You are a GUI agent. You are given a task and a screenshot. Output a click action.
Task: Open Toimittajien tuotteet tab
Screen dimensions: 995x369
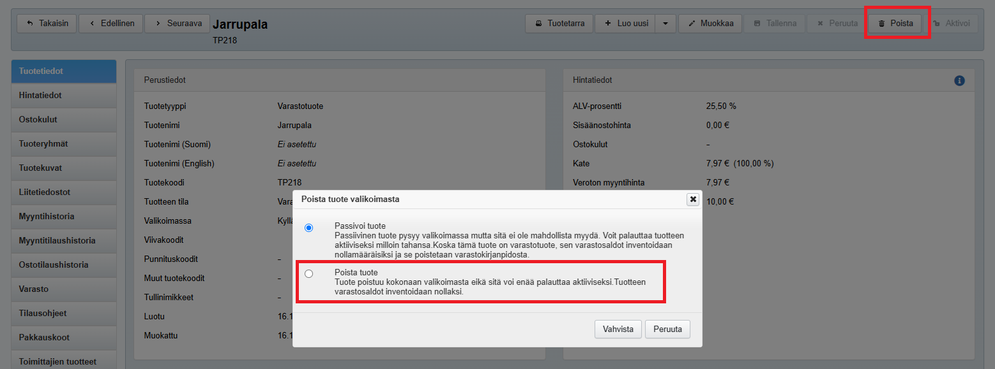[x=64, y=361]
